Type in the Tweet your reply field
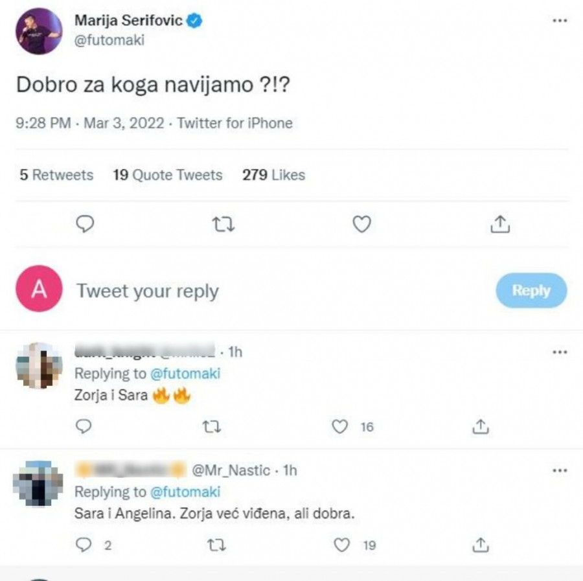Viewport: 583px width, 581px height. click(259, 291)
